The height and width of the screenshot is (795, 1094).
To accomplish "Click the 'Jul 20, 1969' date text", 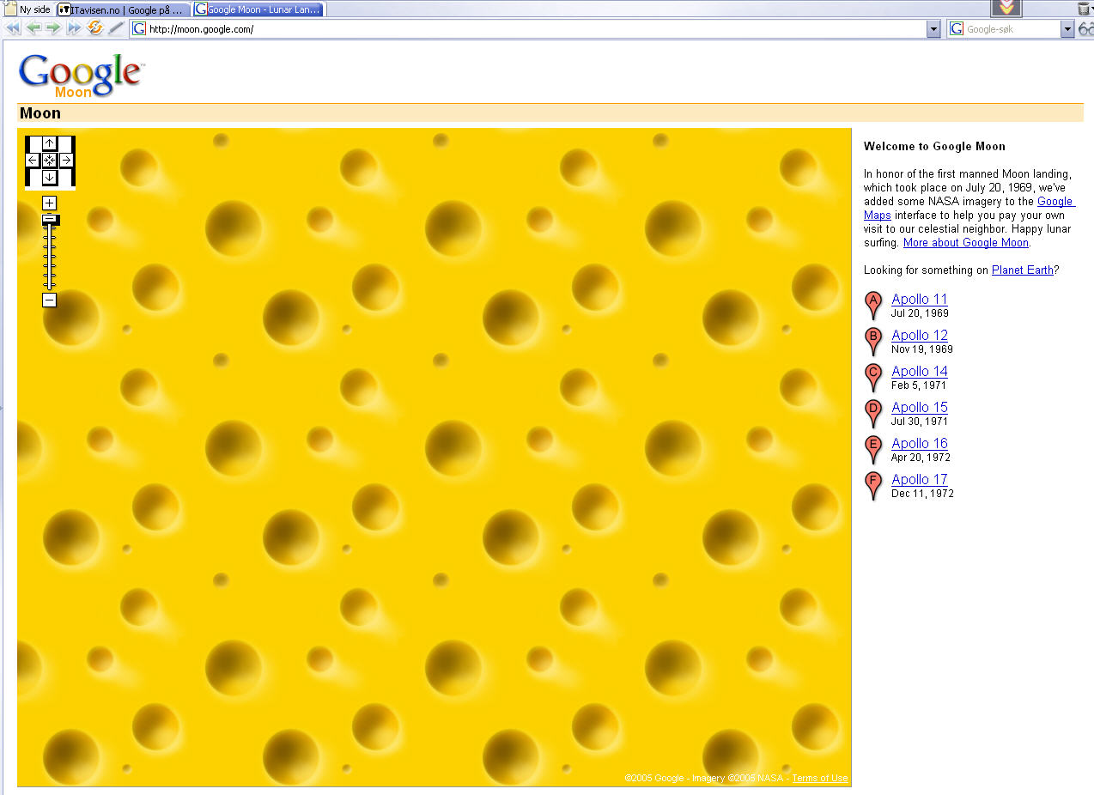I will [x=920, y=313].
